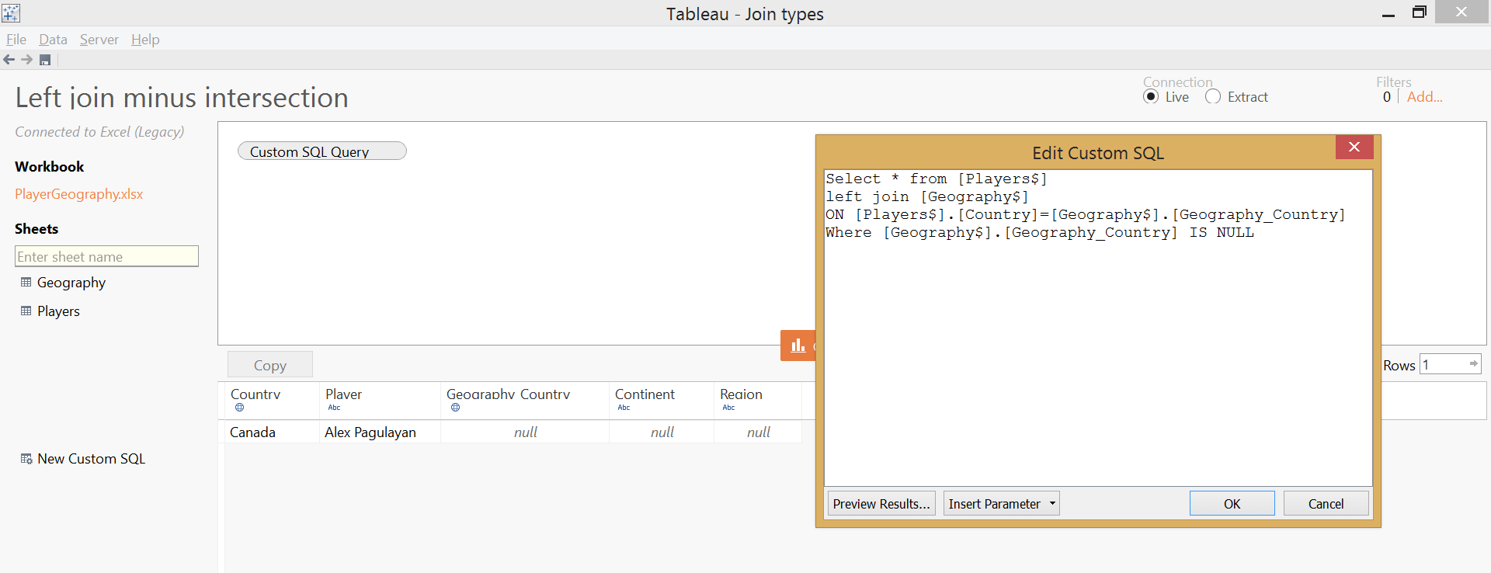The height and width of the screenshot is (573, 1491).
Task: Click the Abc type icon under Region
Action: tap(728, 408)
